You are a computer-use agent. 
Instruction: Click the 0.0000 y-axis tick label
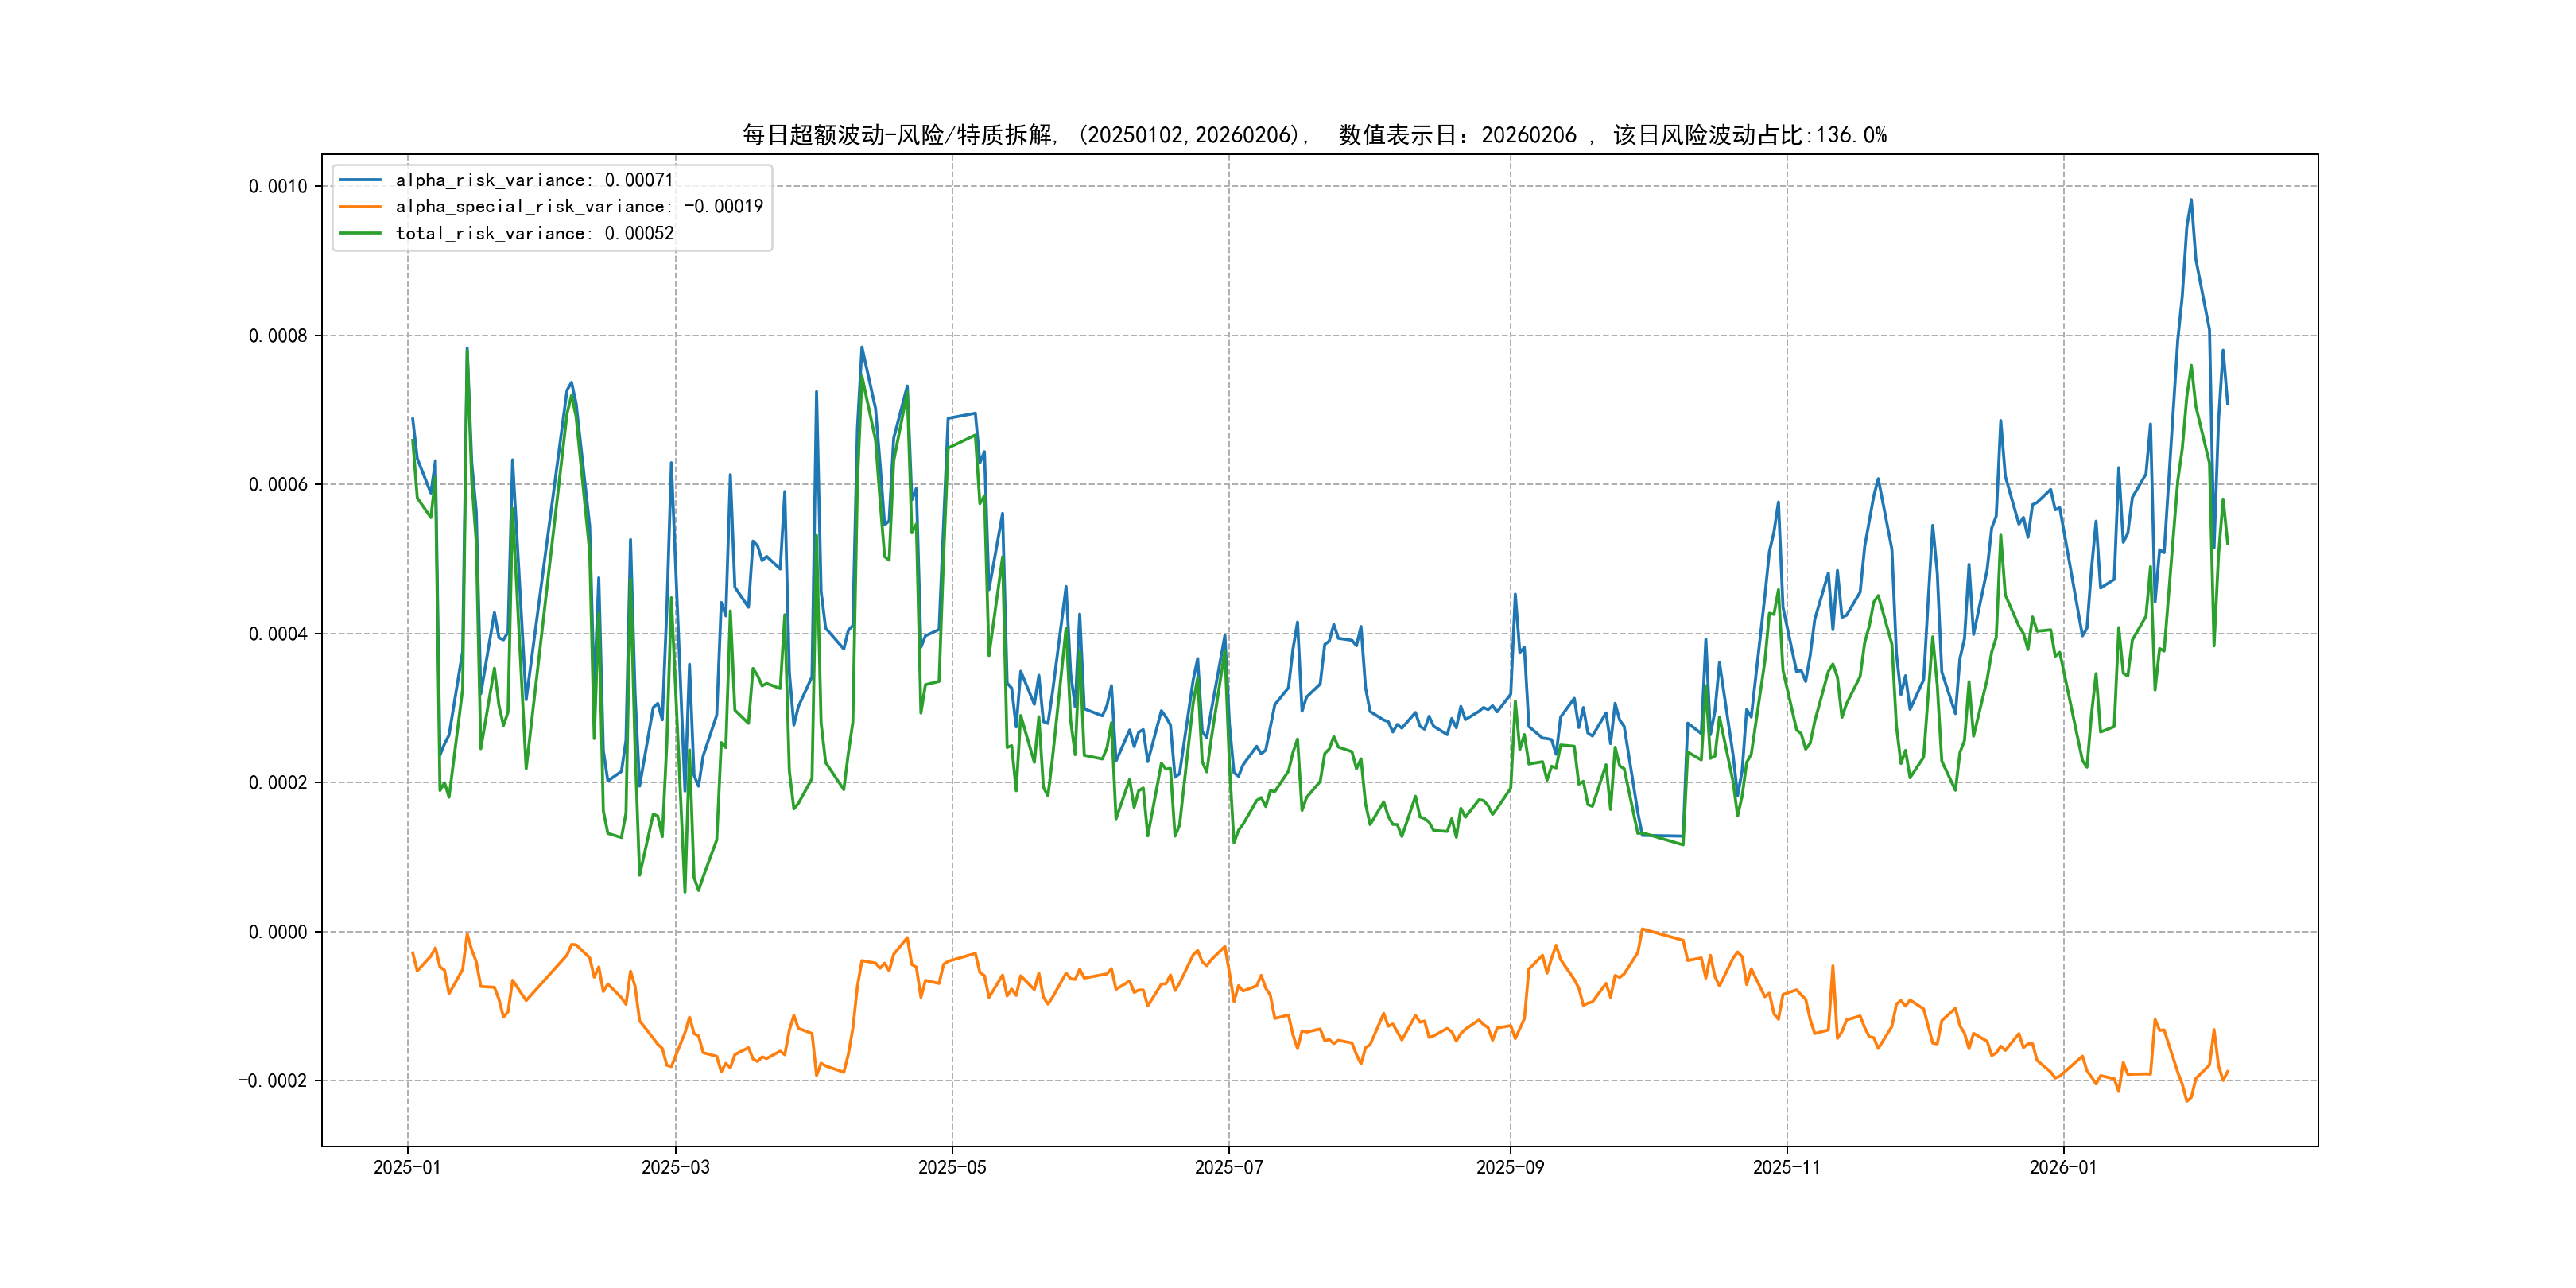pyautogui.click(x=278, y=932)
